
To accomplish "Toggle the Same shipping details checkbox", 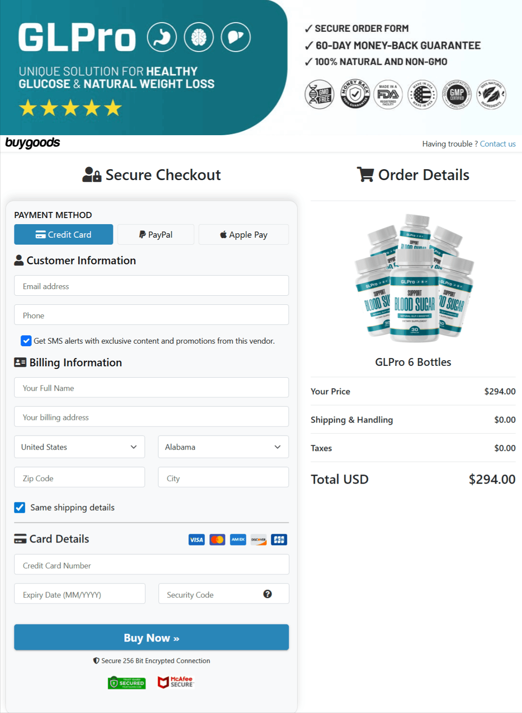I will pyautogui.click(x=20, y=507).
